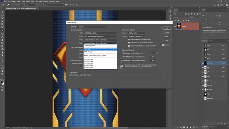Click the new group folder icon in Layers

pyautogui.click(x=191, y=128)
